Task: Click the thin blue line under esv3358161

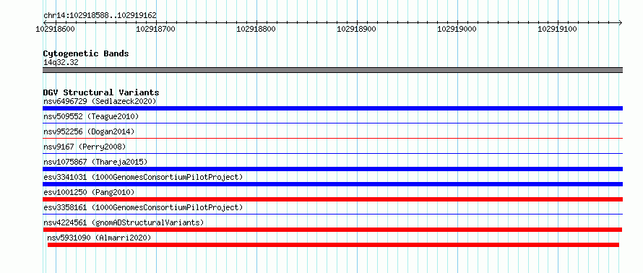Action: click(332, 214)
